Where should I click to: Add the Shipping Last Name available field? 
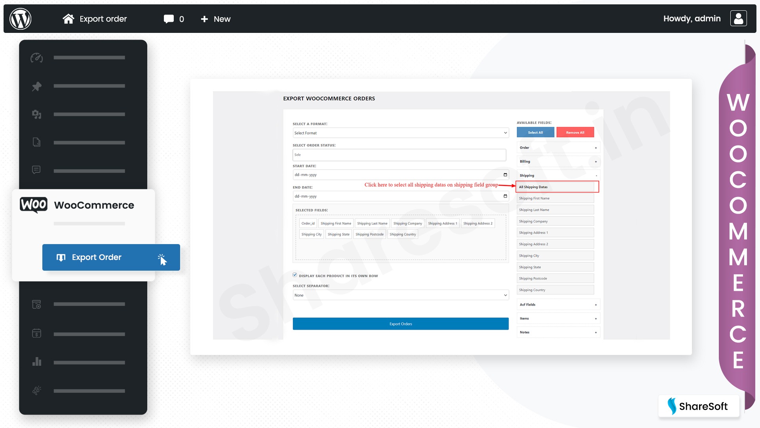pyautogui.click(x=555, y=210)
